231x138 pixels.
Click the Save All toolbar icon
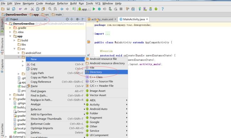[x=8, y=9]
